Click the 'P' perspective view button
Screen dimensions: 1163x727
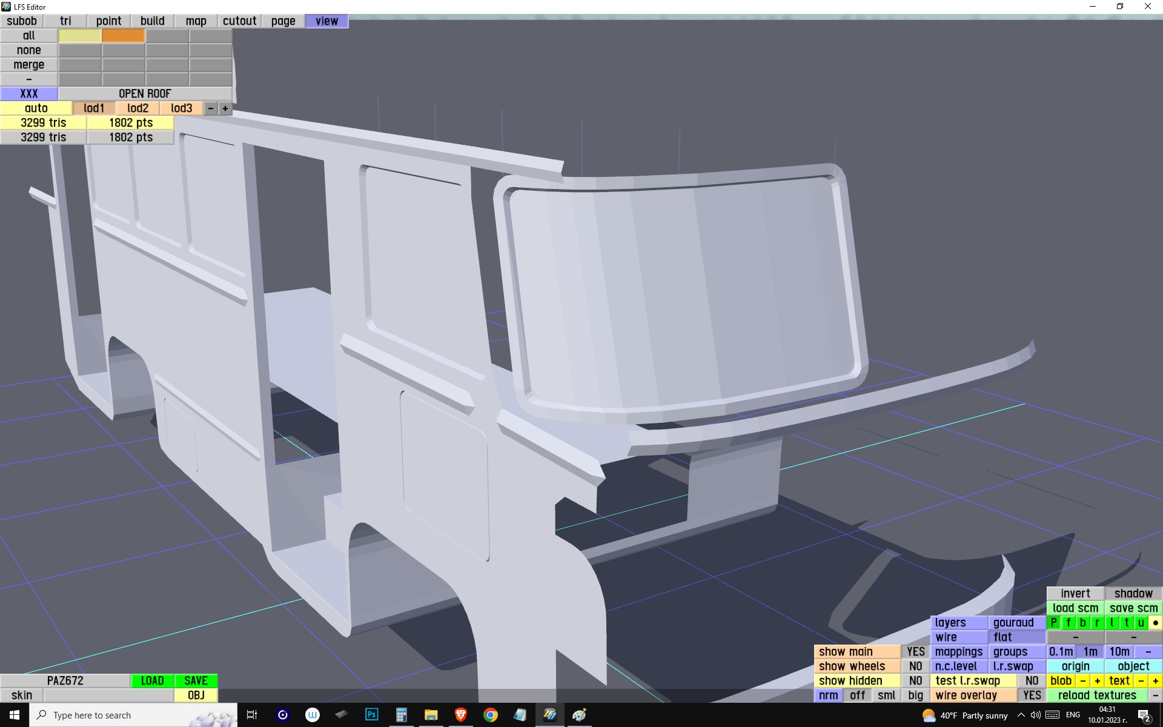click(1054, 623)
